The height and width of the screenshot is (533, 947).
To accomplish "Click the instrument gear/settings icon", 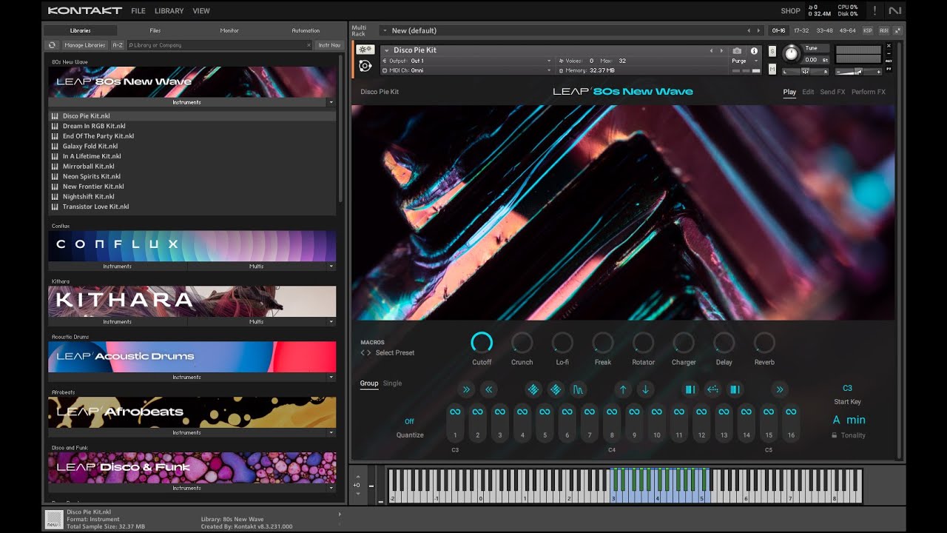I will coord(365,50).
